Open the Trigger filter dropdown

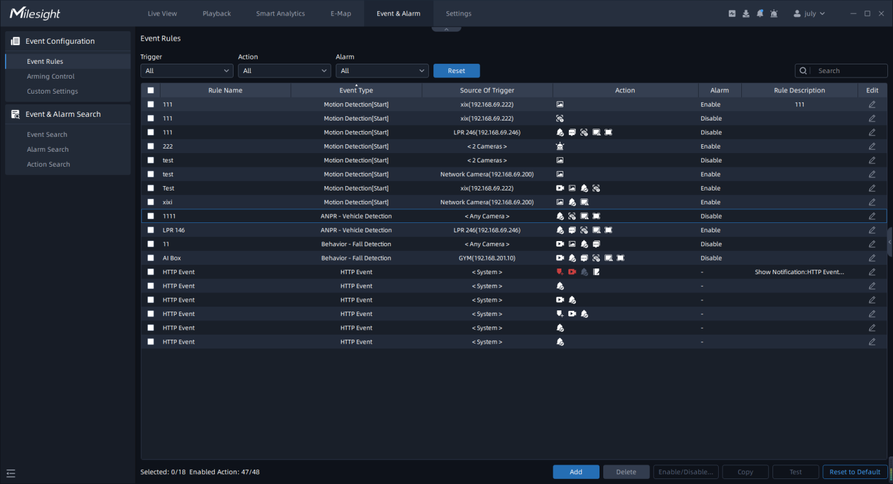tap(187, 71)
